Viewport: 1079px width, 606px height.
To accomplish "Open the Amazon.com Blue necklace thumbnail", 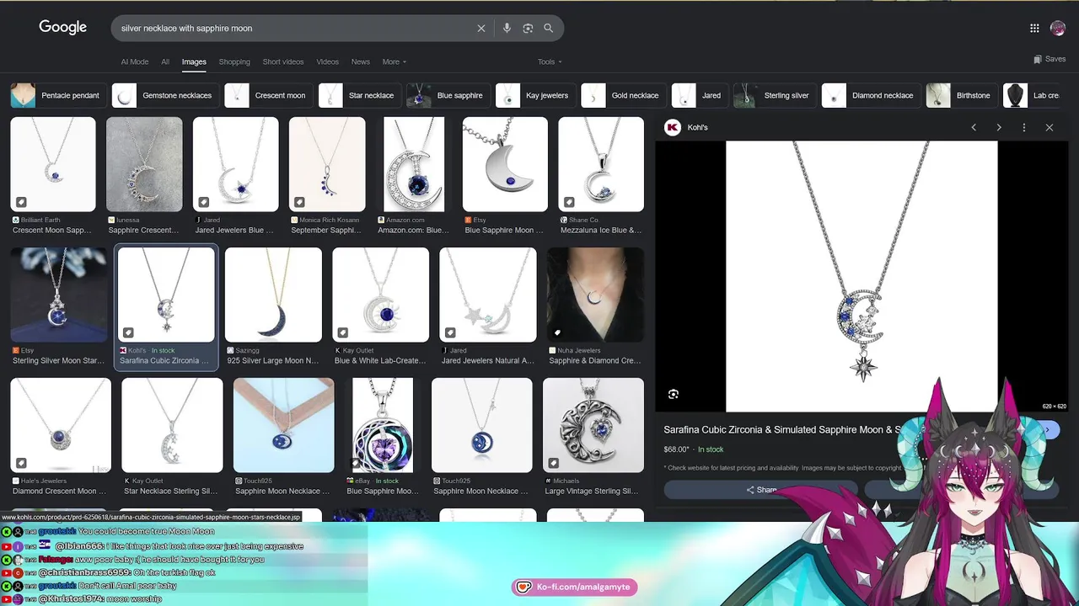I will pos(414,164).
